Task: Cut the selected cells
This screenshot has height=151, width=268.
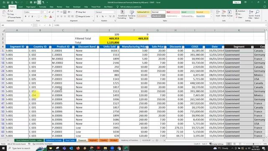Action: [10, 11]
